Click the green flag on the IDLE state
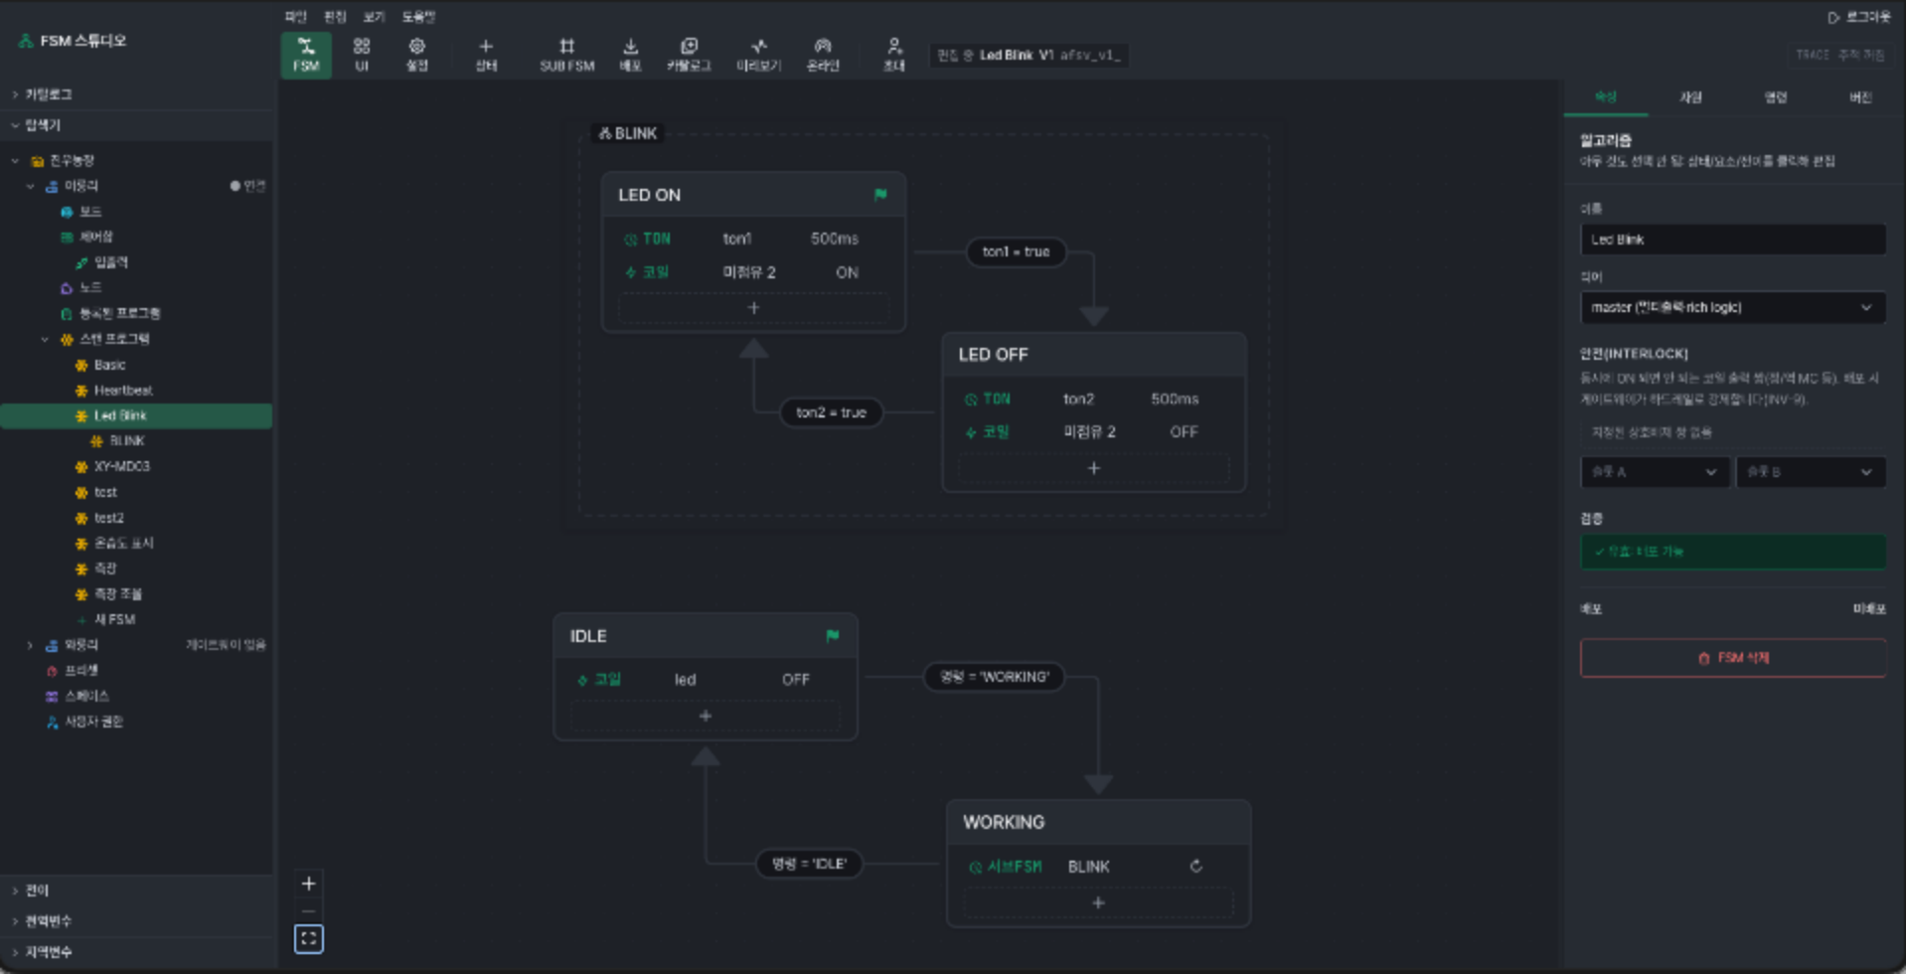Viewport: 1906px width, 974px height. tap(833, 636)
